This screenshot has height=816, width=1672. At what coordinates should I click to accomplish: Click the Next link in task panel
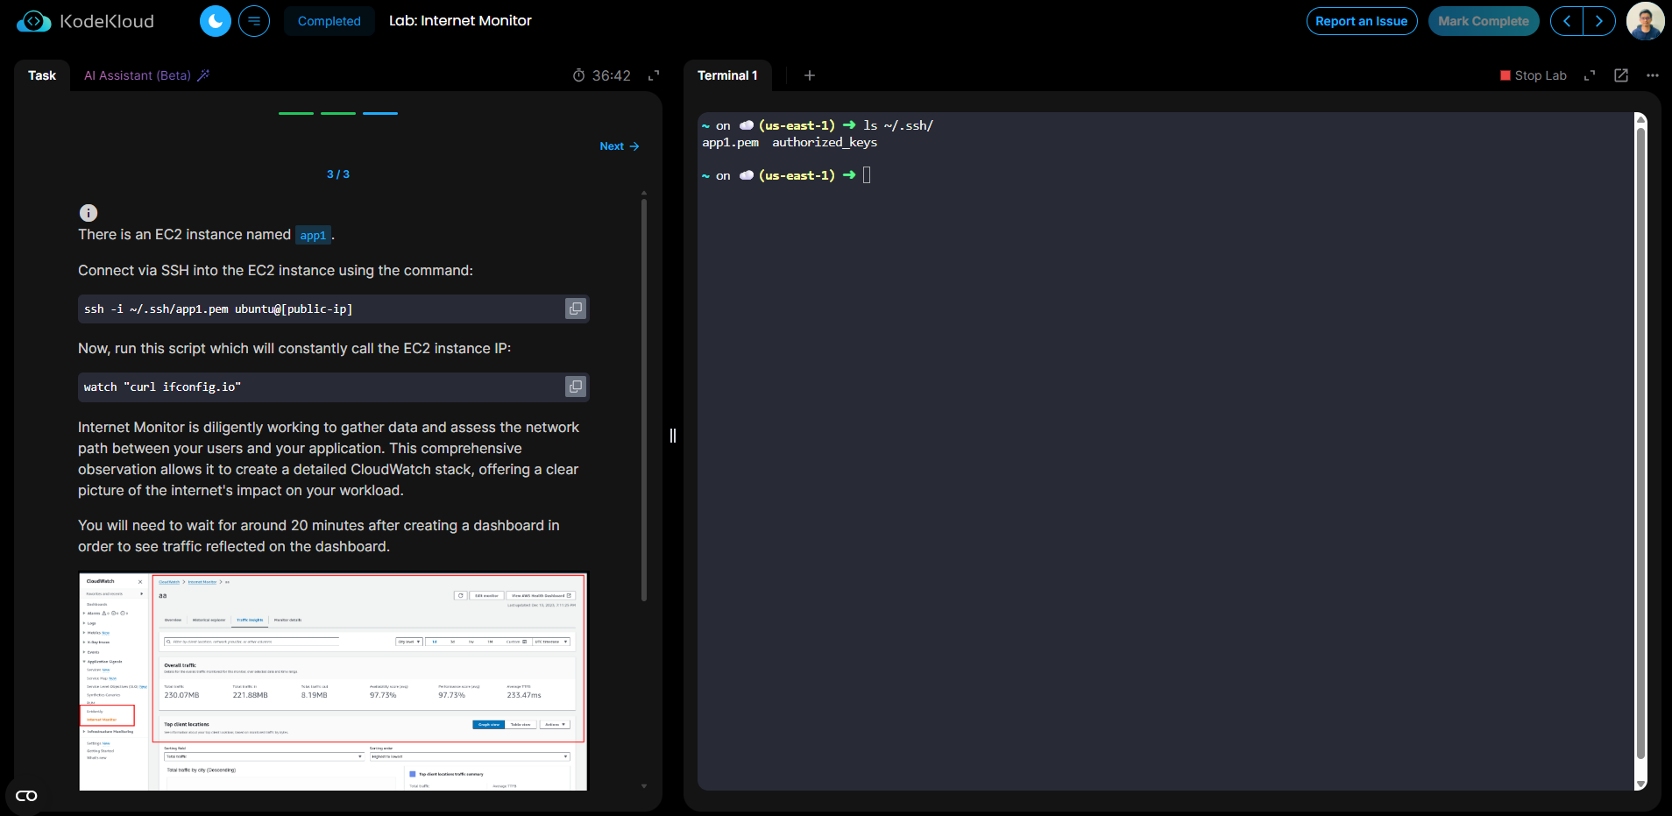click(x=619, y=146)
